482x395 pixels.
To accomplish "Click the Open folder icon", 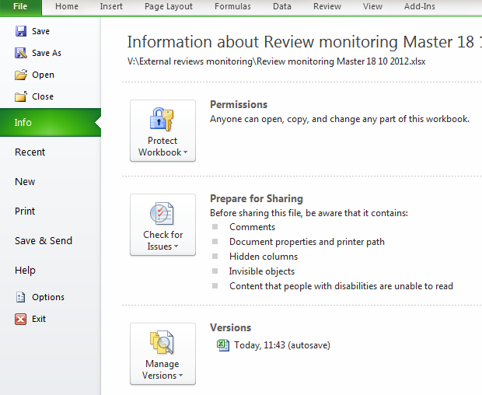I will [21, 75].
